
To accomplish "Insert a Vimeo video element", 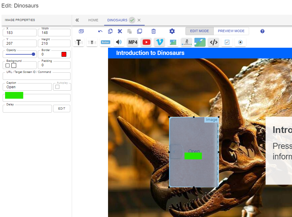I will point(160,42).
